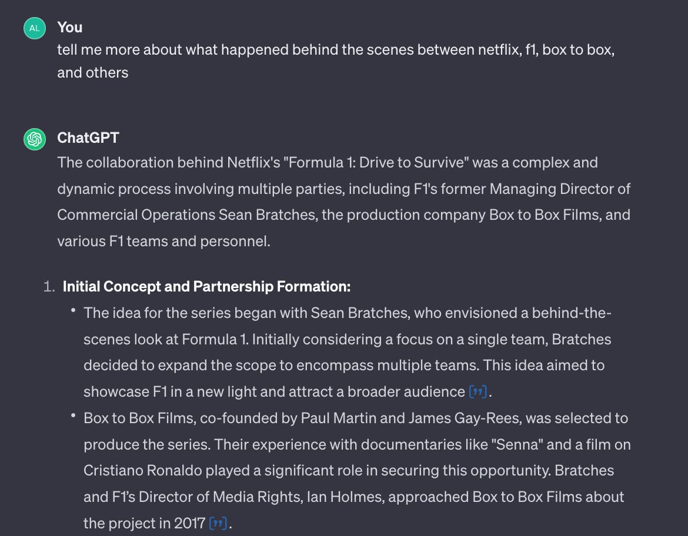Viewport: 688px width, 536px height.
Task: Click the "You" sender name
Action: click(70, 27)
